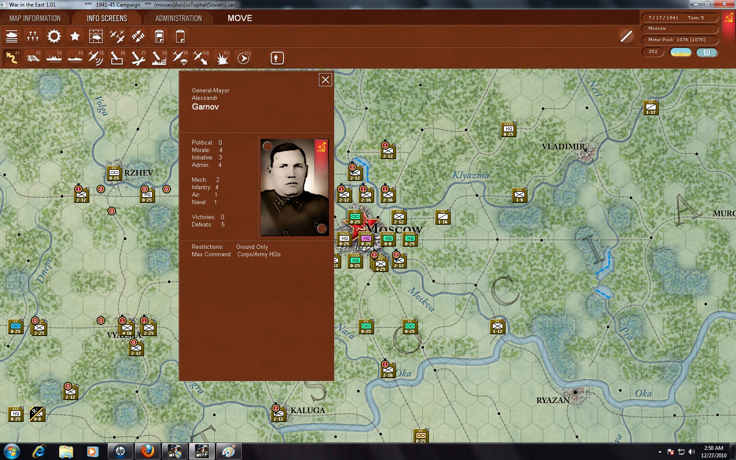Image resolution: width=736 pixels, height=460 pixels.
Task: Select the F1 move mode
Action: pyautogui.click(x=12, y=58)
